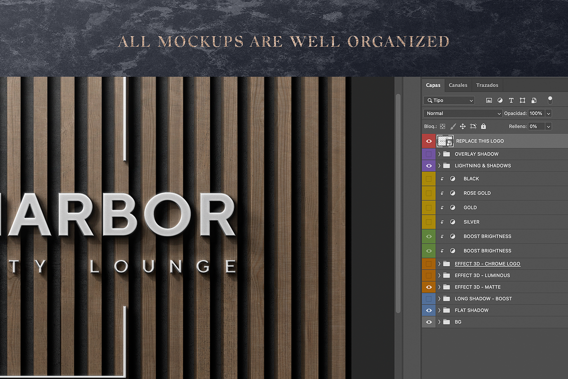Hide the REPLACE THIS LOGO layer
This screenshot has height=379, width=568.
pyautogui.click(x=429, y=141)
